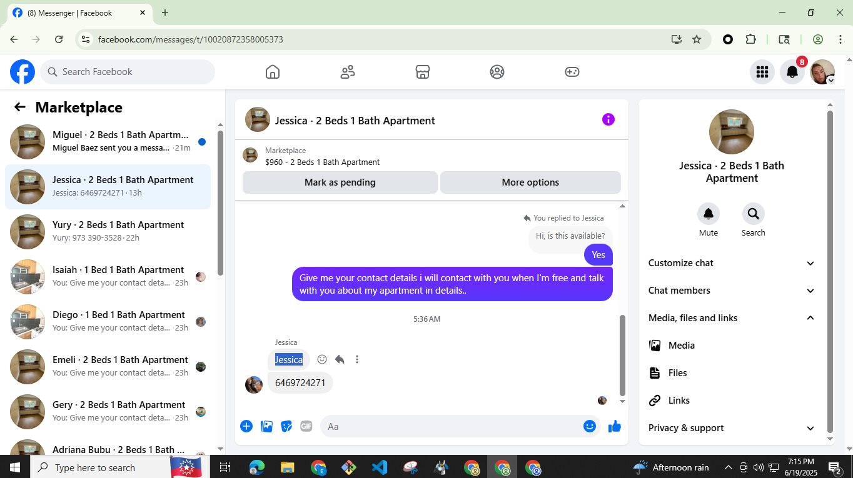This screenshot has height=478, width=853.
Task: Expand the Chat members section
Action: click(732, 291)
